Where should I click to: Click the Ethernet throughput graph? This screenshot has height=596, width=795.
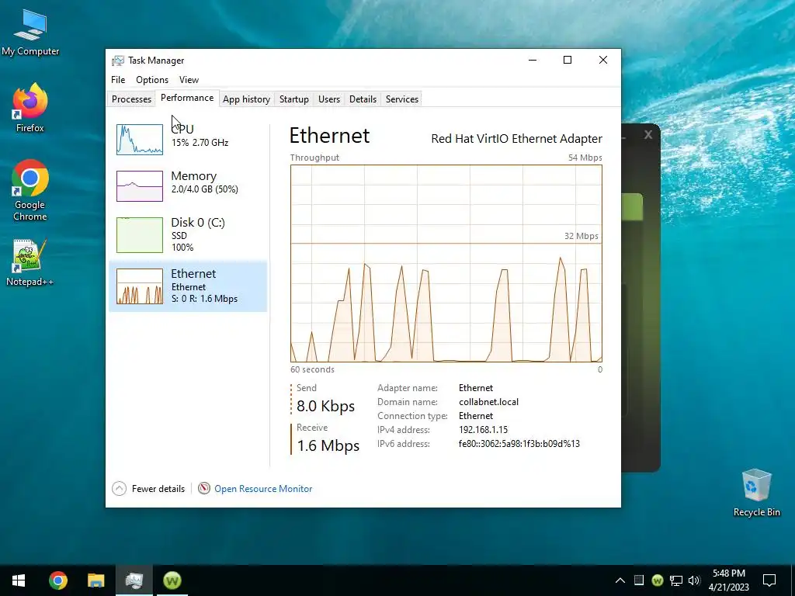point(446,264)
